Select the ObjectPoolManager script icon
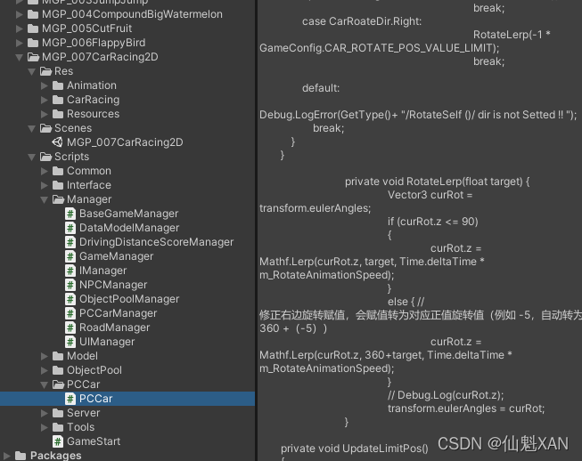 tap(70, 299)
